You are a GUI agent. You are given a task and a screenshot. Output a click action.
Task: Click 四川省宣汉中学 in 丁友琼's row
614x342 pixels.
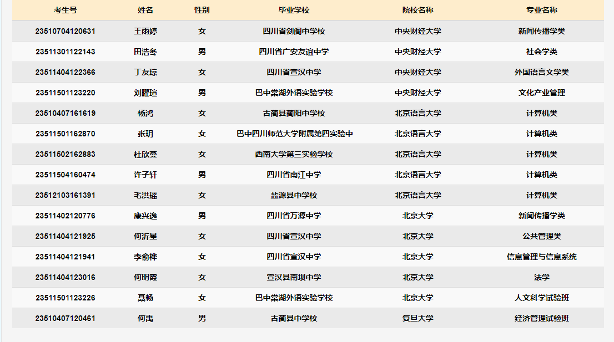(294, 72)
